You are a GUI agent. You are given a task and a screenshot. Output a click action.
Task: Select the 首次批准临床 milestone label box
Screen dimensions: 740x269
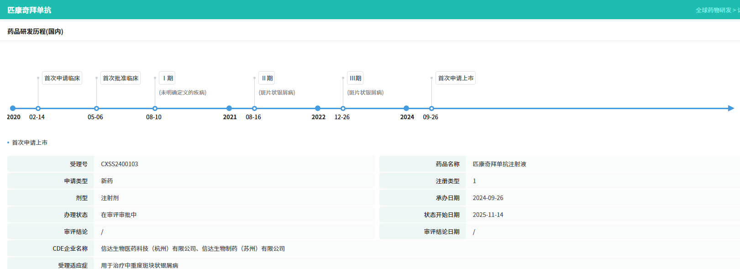click(121, 78)
